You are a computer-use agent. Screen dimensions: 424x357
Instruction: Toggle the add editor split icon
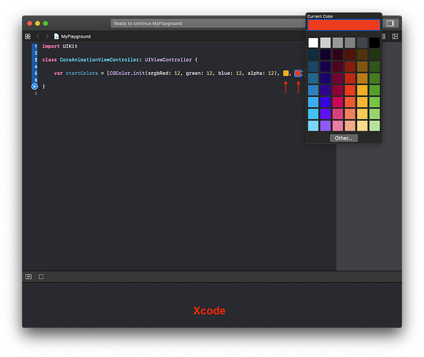pos(395,36)
